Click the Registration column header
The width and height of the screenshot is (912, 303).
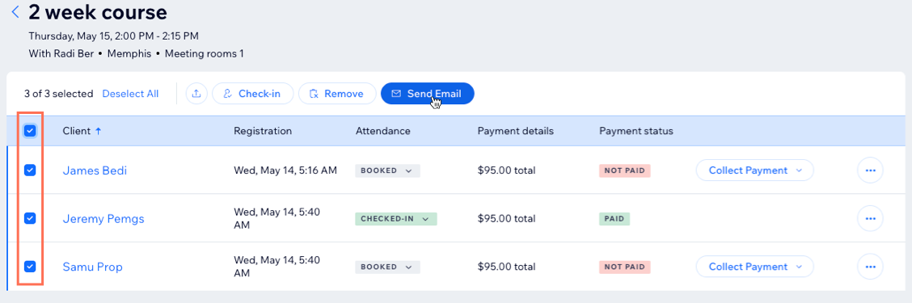[263, 132]
